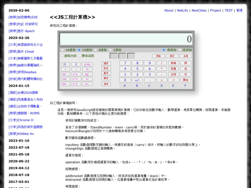Open sidebar article [教學]基於 Apach
The height and width of the screenshot is (188, 251).
[21, 31]
